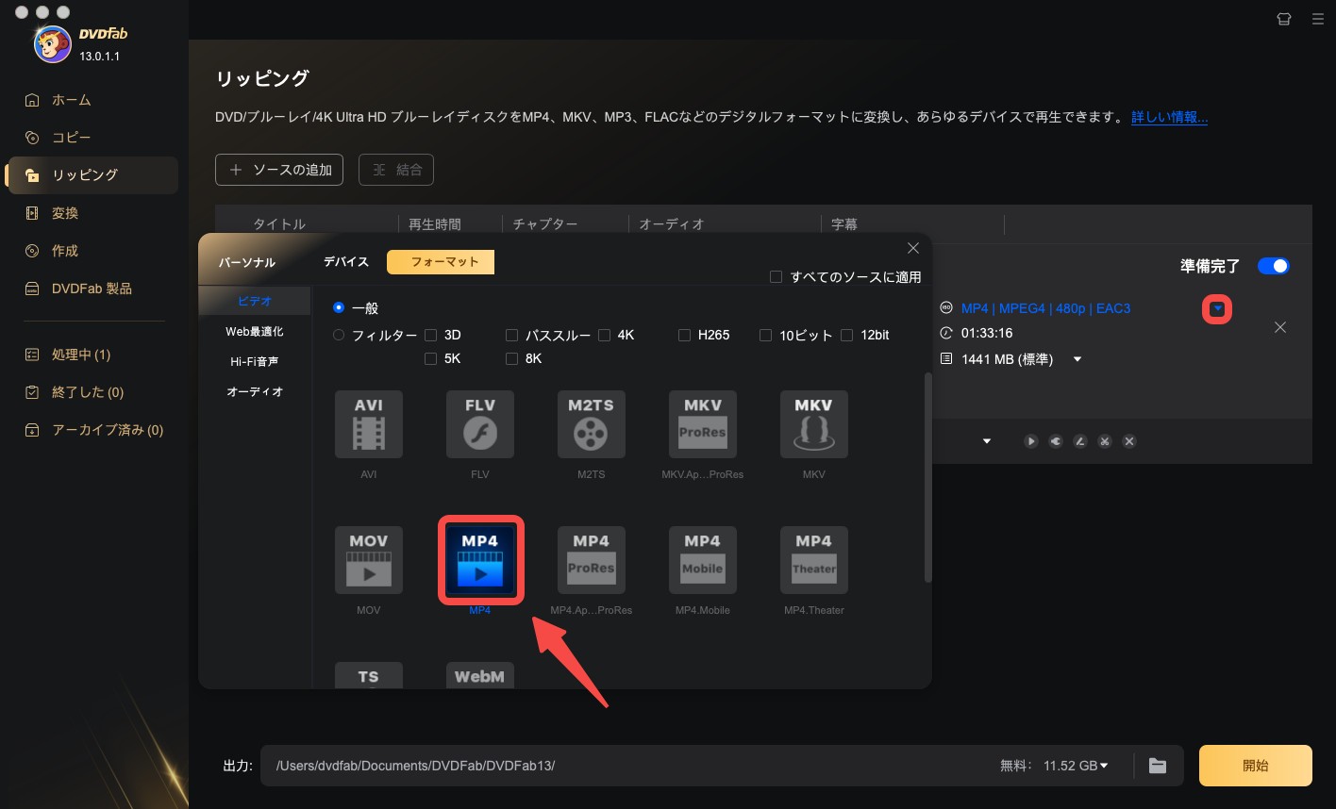
Task: Check the 4K filter checkbox
Action: click(x=604, y=335)
